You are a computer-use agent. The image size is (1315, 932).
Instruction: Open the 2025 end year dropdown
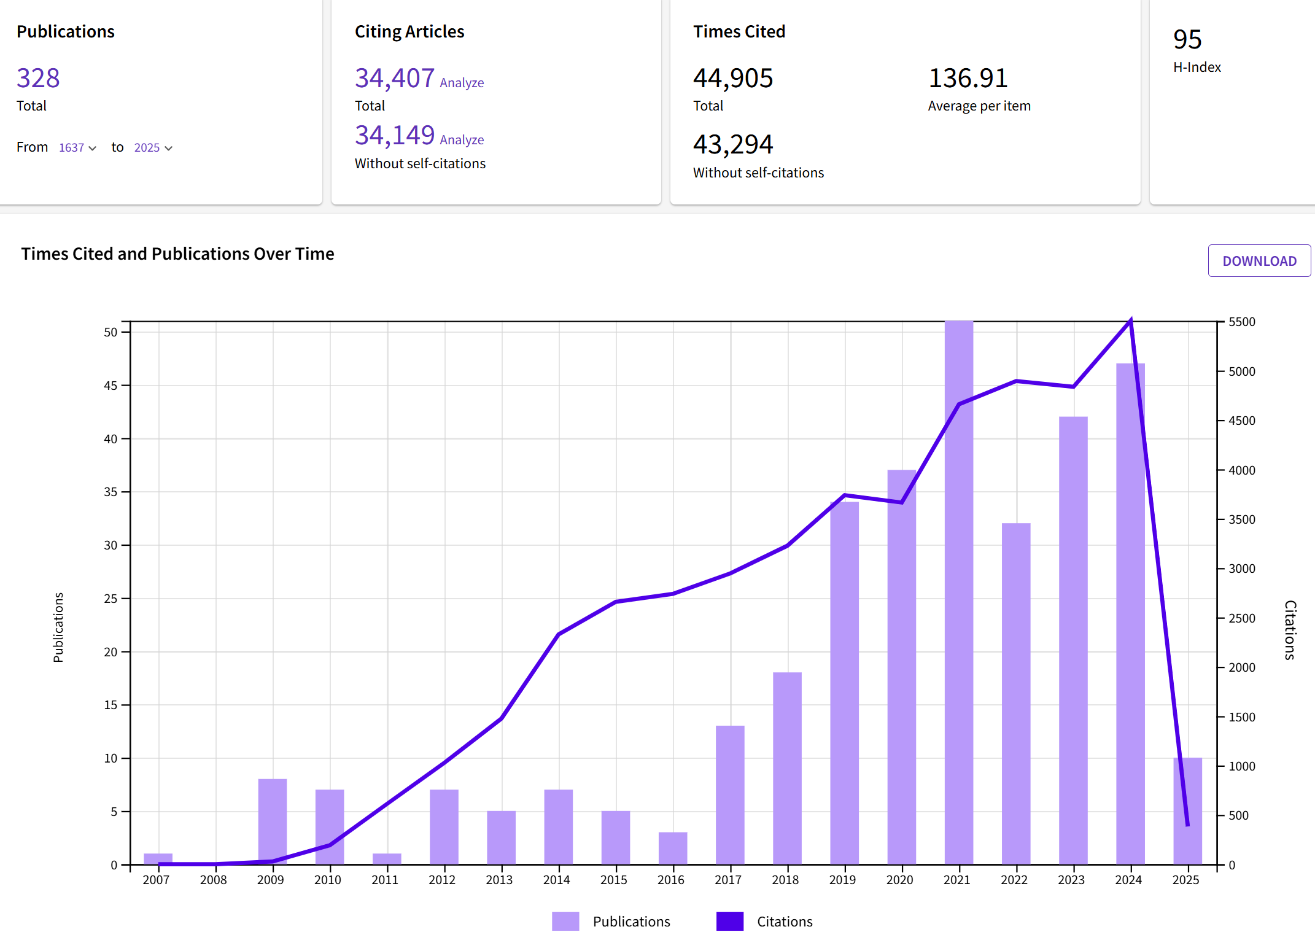pyautogui.click(x=153, y=148)
